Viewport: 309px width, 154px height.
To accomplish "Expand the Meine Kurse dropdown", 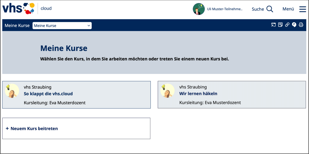I will [62, 26].
